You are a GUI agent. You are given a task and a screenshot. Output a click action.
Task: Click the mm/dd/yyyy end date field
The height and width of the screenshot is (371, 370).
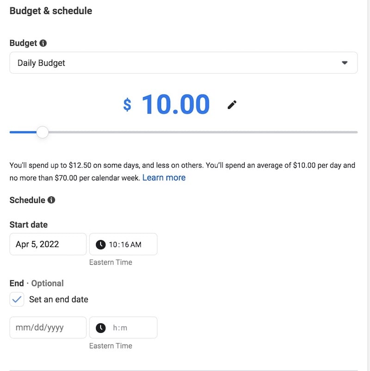[x=48, y=328]
